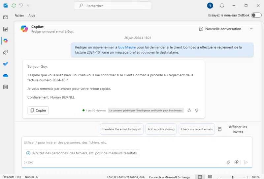264x179 pixels.
Task: Click zoom in plus button
Action: (247, 177)
